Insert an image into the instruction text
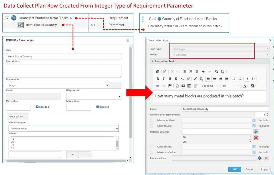The image size is (274, 175). [183, 86]
